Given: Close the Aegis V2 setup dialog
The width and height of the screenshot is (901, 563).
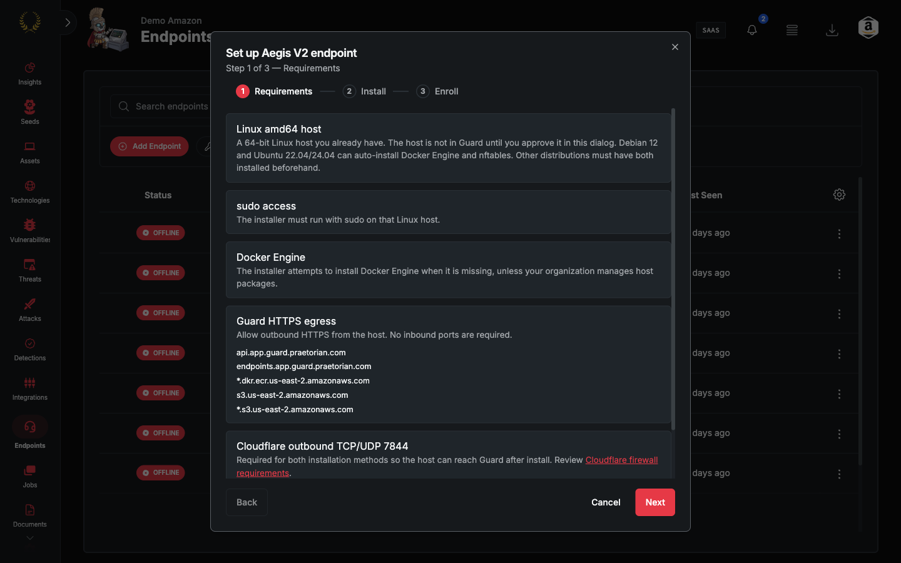Looking at the screenshot, I should (675, 47).
